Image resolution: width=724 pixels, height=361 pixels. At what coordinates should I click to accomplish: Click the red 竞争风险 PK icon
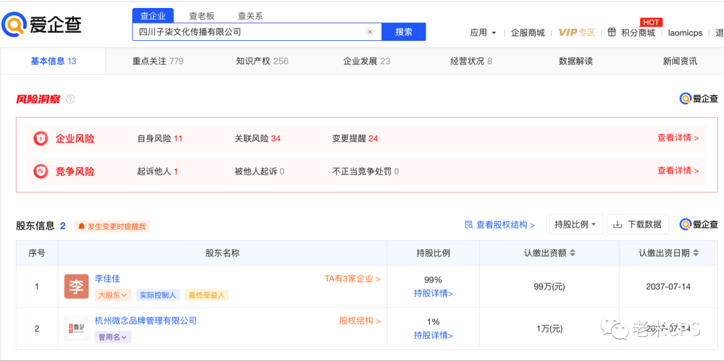[41, 171]
